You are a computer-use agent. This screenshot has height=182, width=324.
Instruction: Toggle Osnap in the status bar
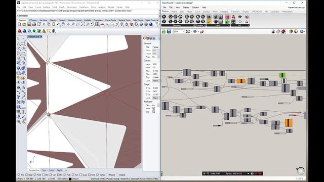(x=116, y=178)
